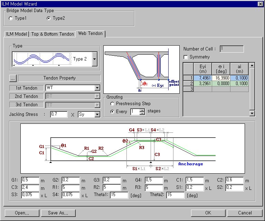Click the '...' Tendon Property browse button
Screen dimensions: 265x221
point(13,78)
